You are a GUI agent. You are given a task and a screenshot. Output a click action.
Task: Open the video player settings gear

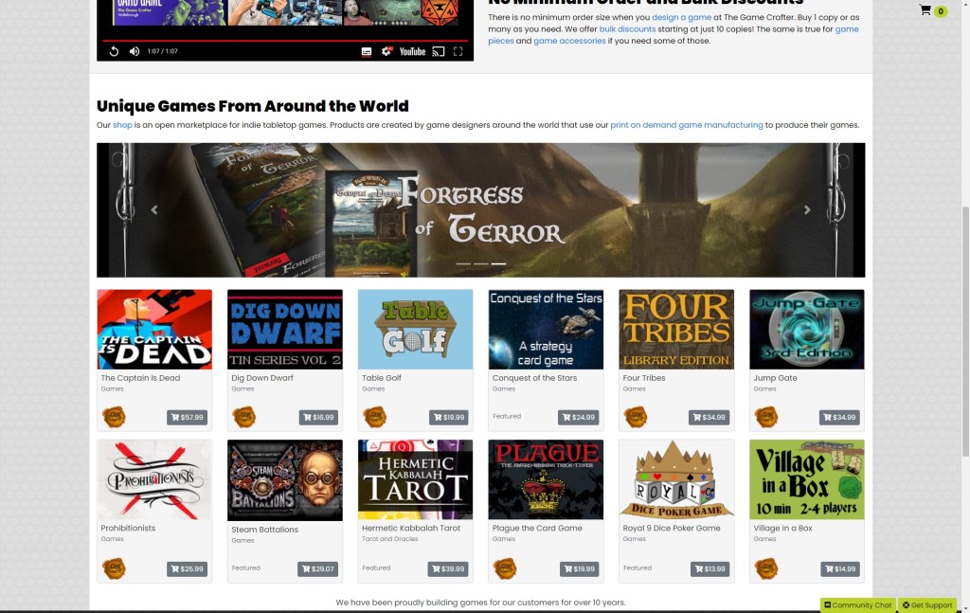386,52
